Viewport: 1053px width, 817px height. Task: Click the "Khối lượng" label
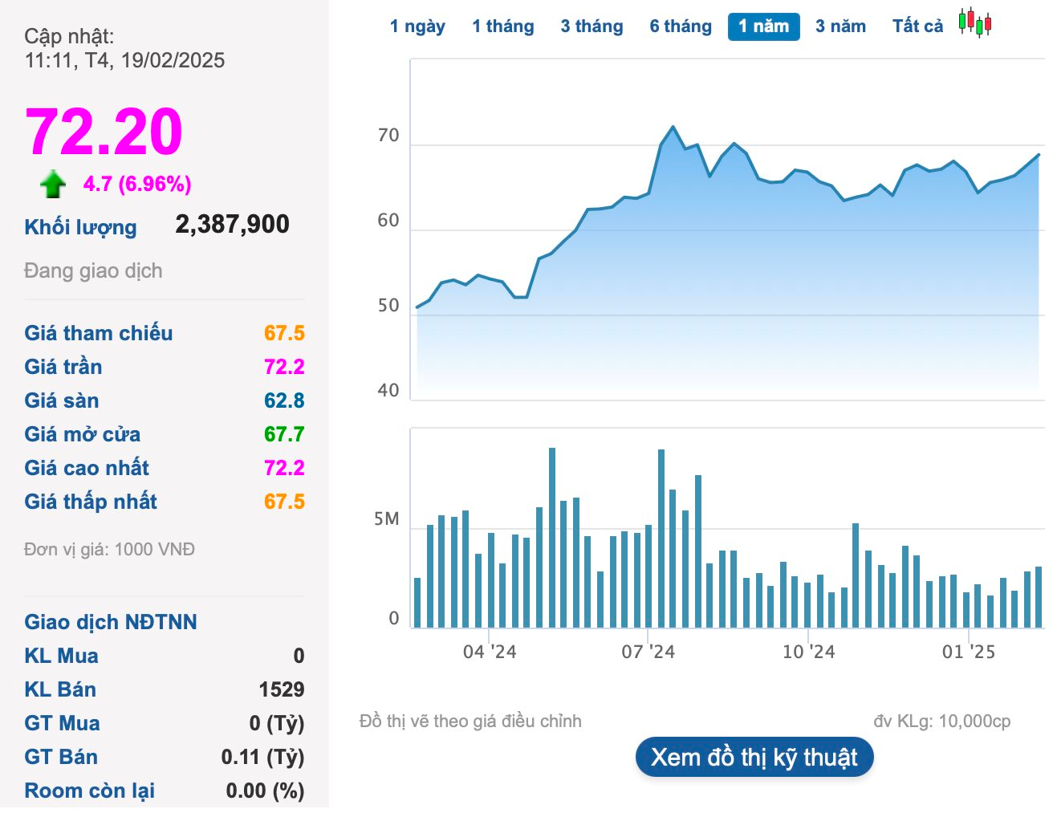coord(80,227)
